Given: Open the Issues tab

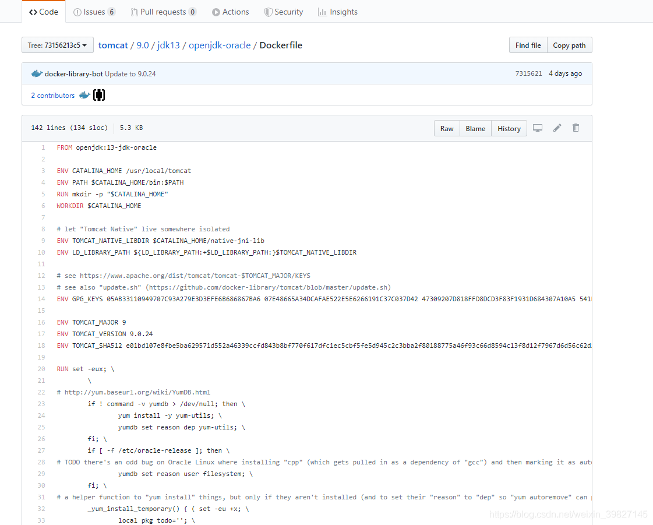Looking at the screenshot, I should pyautogui.click(x=94, y=12).
